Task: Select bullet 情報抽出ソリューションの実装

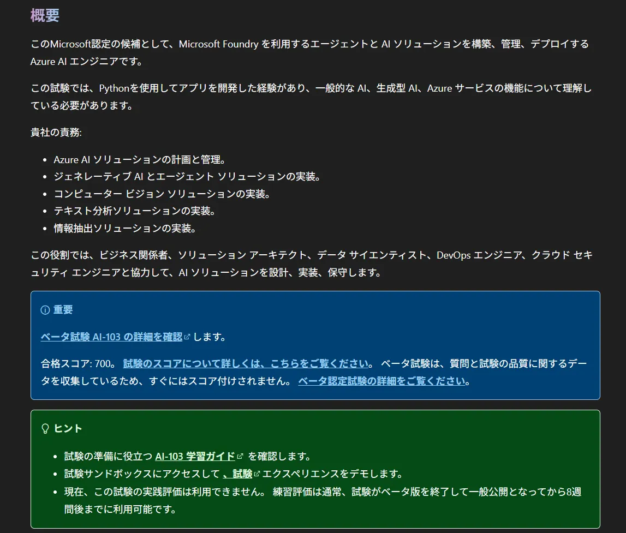Action: [x=124, y=228]
